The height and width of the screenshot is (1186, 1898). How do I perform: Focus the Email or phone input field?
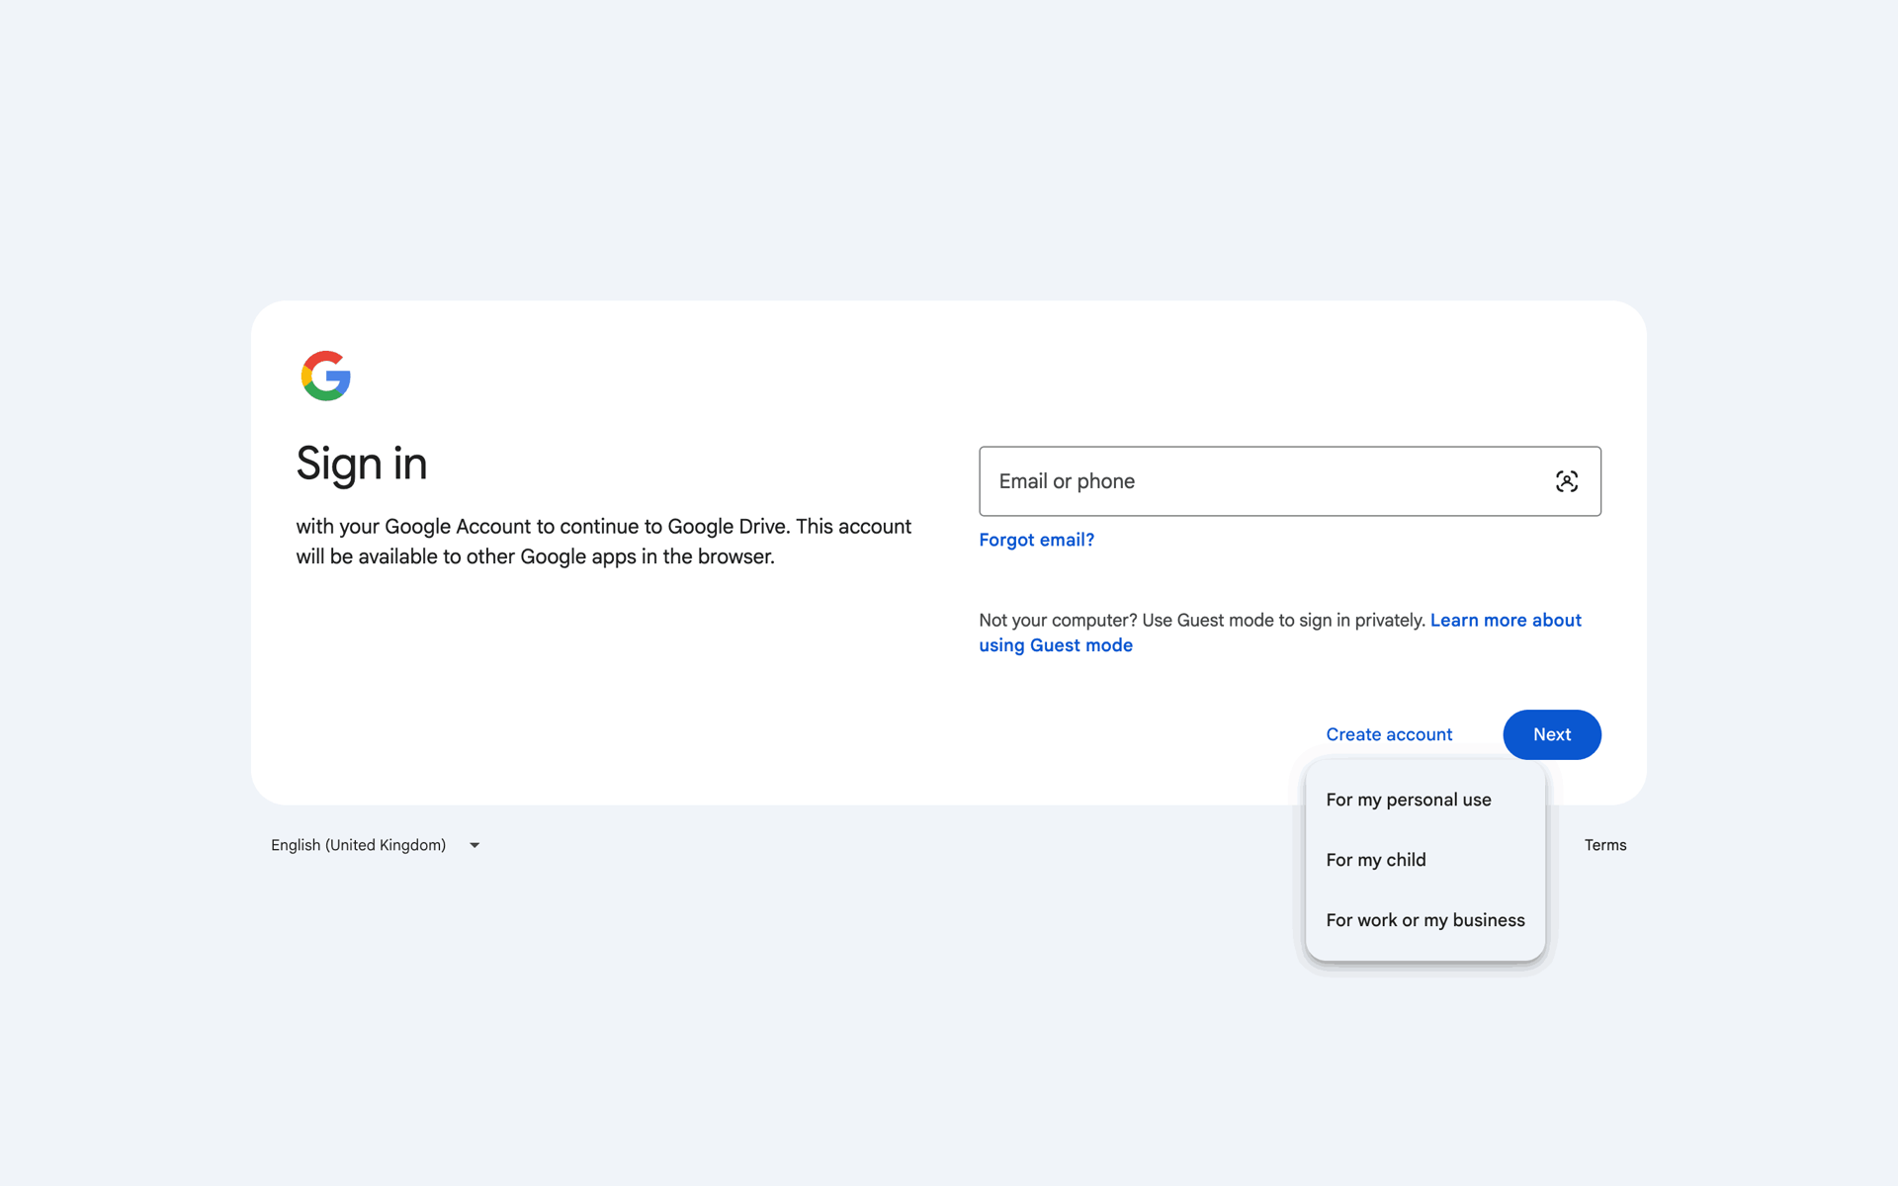tap(1289, 481)
